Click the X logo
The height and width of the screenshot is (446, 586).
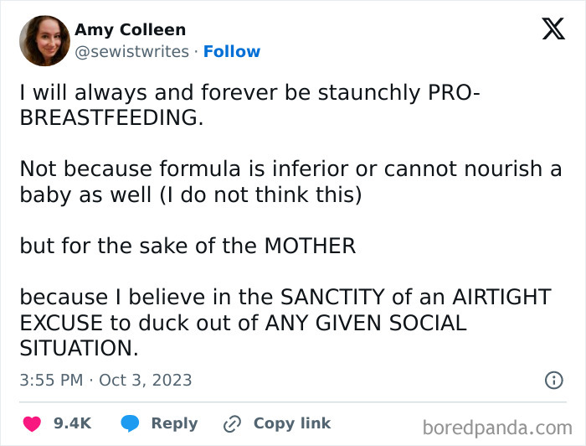pyautogui.click(x=553, y=29)
